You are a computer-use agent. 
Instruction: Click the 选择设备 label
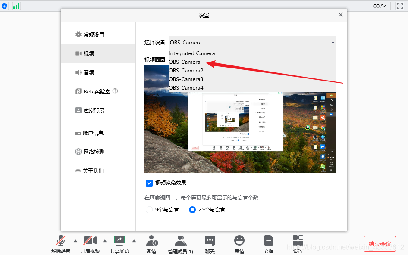tap(155, 42)
